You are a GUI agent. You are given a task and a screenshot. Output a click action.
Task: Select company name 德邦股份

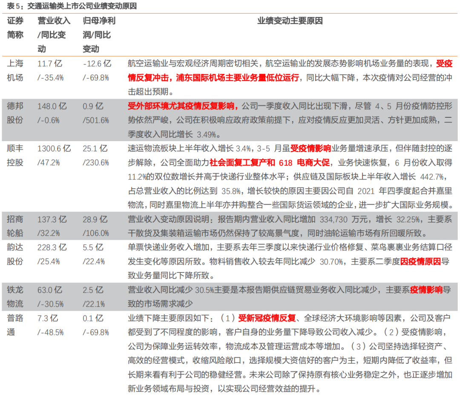(x=15, y=113)
